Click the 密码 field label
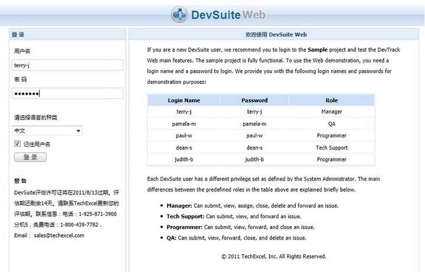This screenshot has width=425, height=272. point(21,80)
